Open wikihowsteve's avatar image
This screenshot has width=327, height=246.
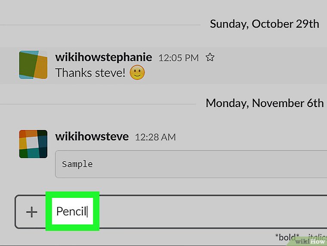tap(33, 144)
